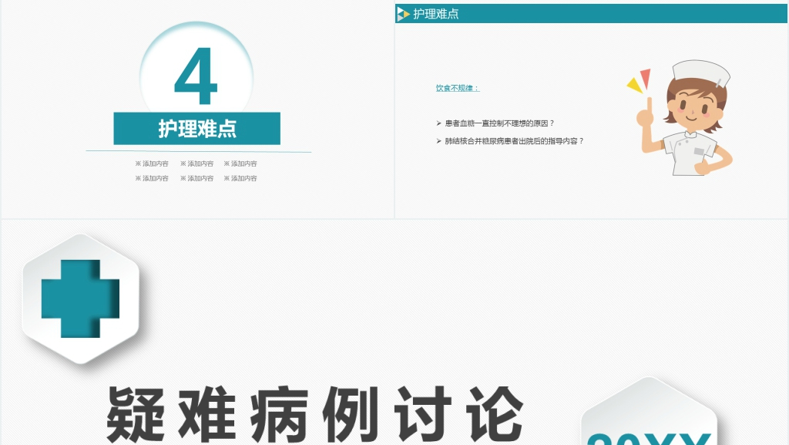Screen dimensions: 789x445
Task: Click the 20XX hexagon badge
Action: tap(649, 411)
